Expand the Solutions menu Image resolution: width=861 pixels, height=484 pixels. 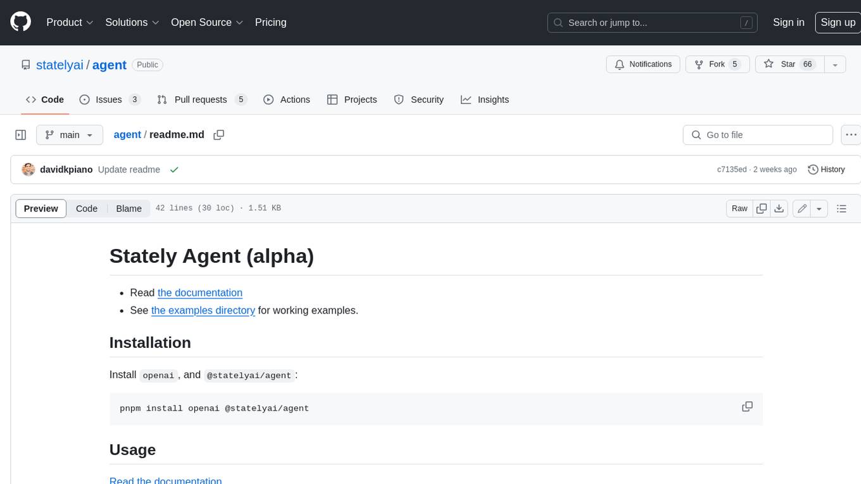(132, 22)
